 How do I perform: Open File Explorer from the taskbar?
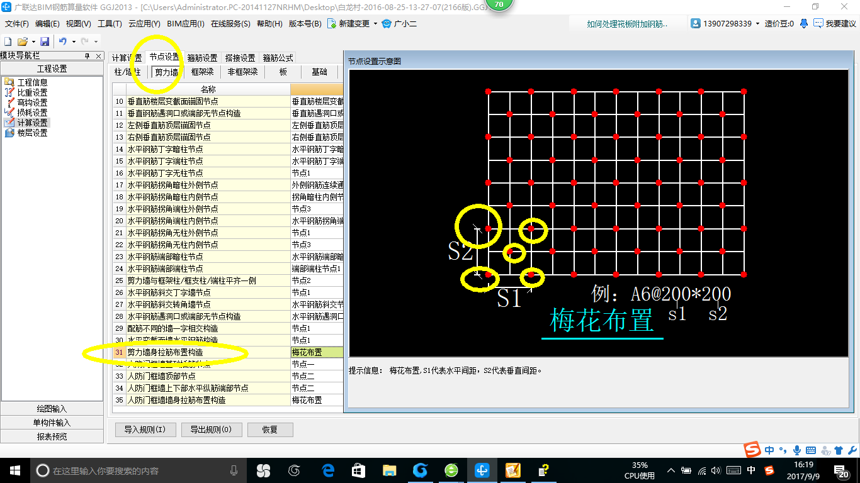coord(390,470)
